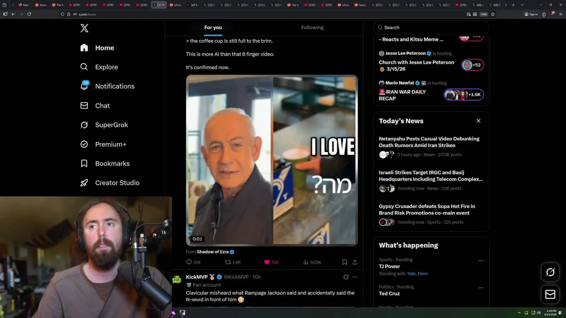Viewport: 566px width, 318px height.
Task: Bookmark the coffee cup post
Action: tap(344, 262)
